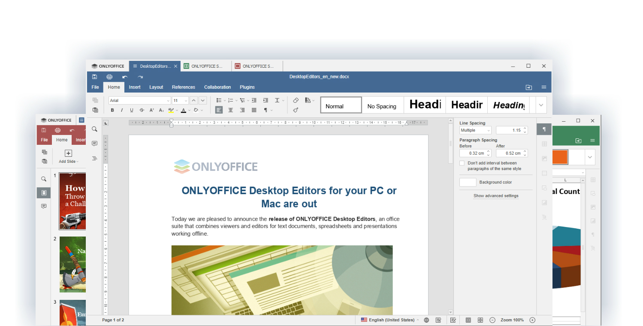This screenshot has height=326, width=643.
Task: Open the Spell Checking icon in the status bar
Action: [x=438, y=320]
